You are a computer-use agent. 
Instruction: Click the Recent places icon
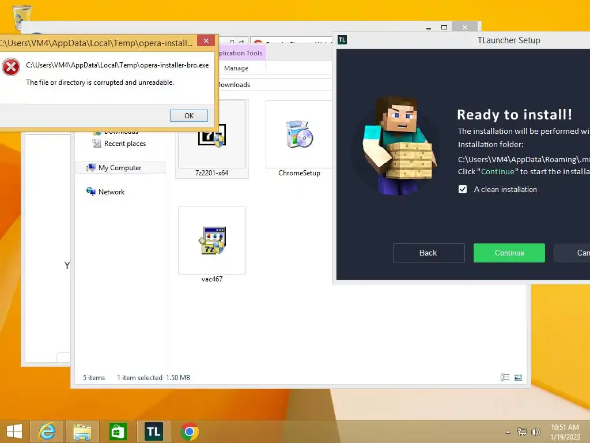tap(97, 144)
